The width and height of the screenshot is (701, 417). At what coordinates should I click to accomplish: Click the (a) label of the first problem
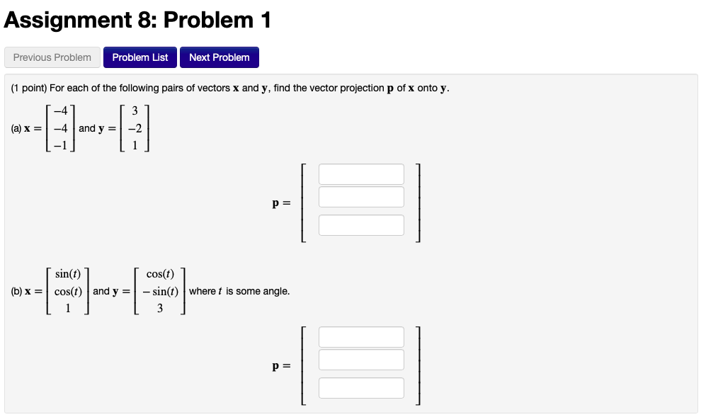(x=14, y=129)
